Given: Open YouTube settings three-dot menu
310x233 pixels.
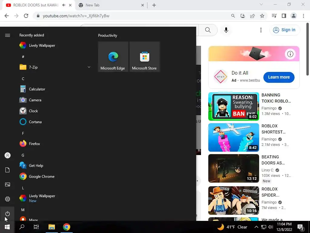Looking at the screenshot, I should click(261, 30).
